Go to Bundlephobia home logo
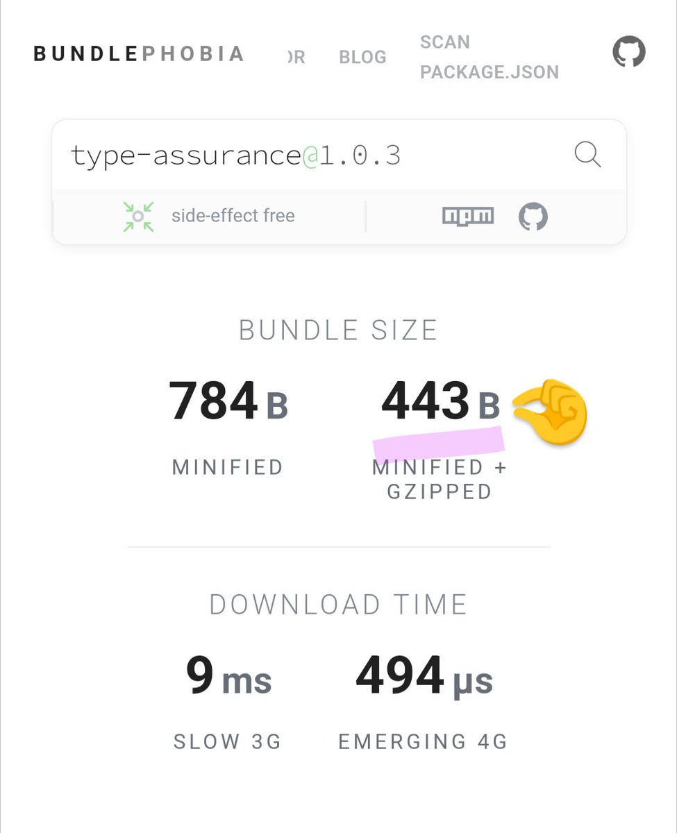 coord(139,53)
